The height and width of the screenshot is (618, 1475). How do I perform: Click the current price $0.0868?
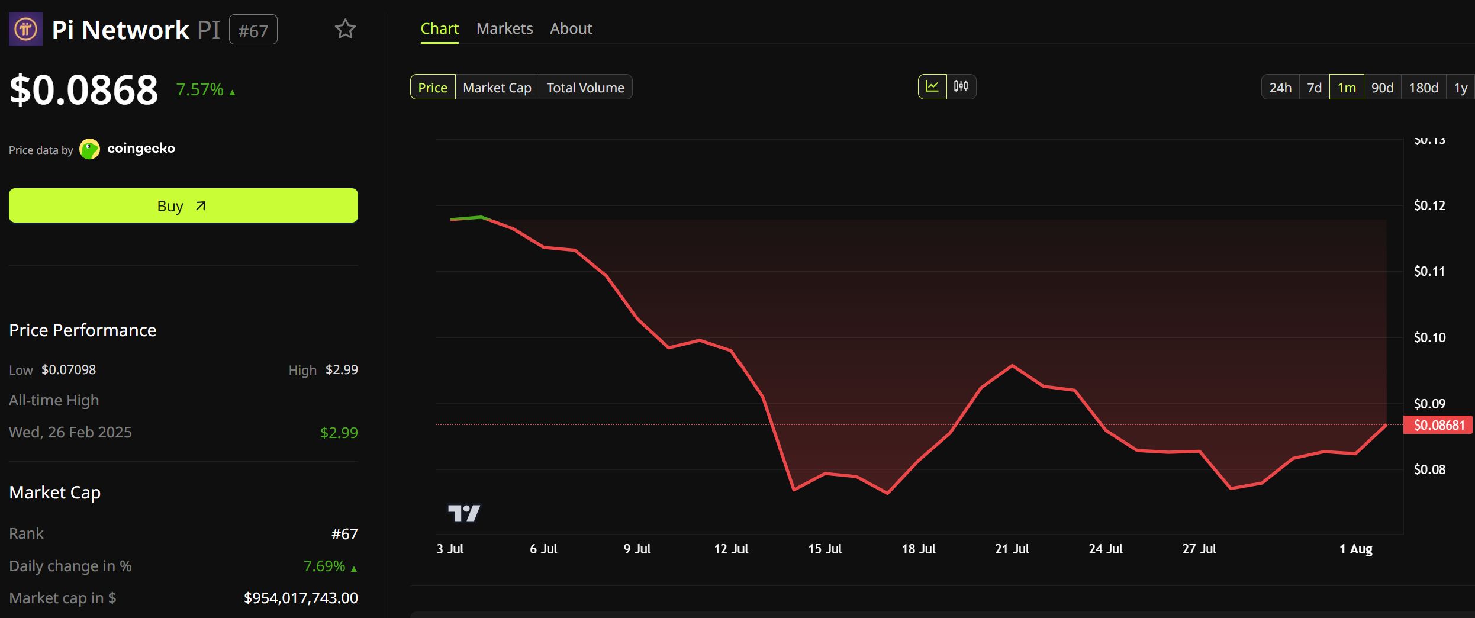click(x=83, y=90)
